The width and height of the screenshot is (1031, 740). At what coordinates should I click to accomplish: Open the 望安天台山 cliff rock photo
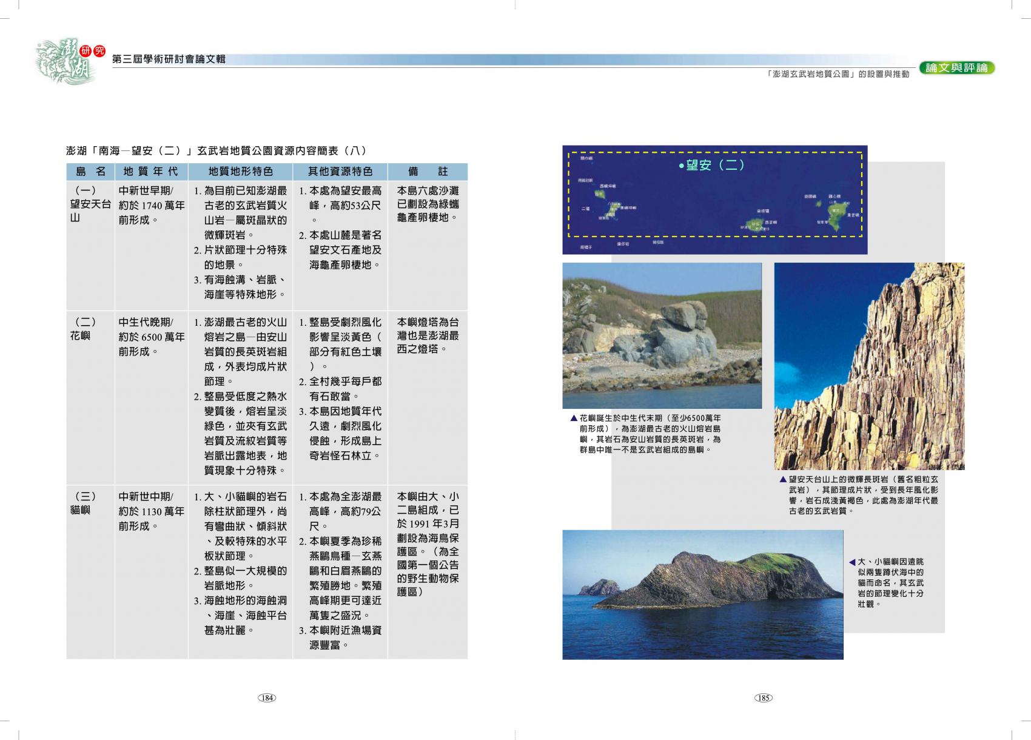(x=869, y=366)
